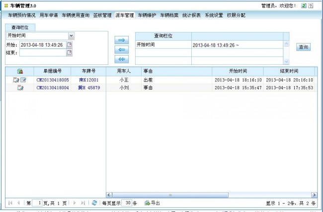
Task: Switch to the 统计报表 menu
Action: 191,15
